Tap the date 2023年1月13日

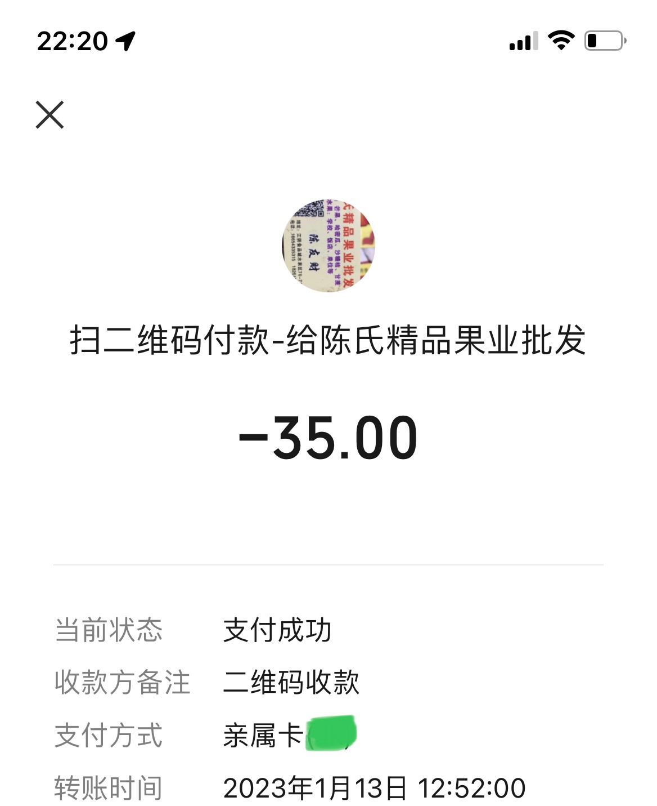315,788
